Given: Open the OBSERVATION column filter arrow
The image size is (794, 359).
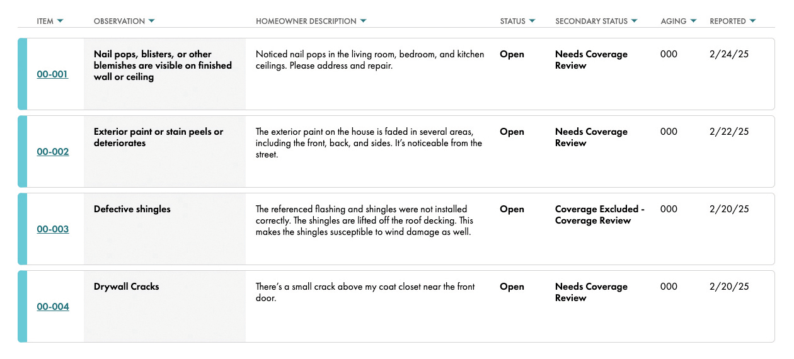Looking at the screenshot, I should point(151,21).
